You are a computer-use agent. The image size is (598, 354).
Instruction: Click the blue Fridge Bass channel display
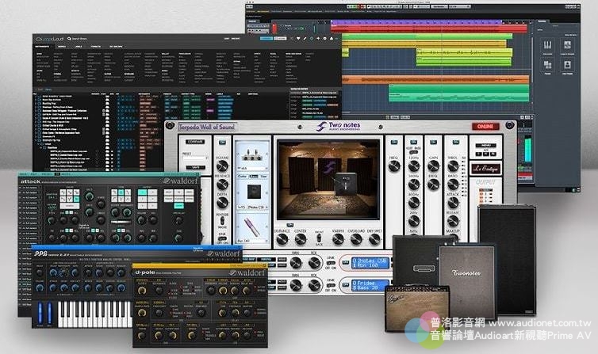(370, 285)
